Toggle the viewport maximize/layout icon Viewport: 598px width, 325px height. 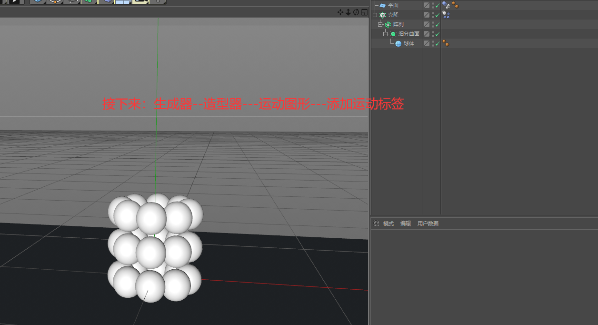point(364,12)
